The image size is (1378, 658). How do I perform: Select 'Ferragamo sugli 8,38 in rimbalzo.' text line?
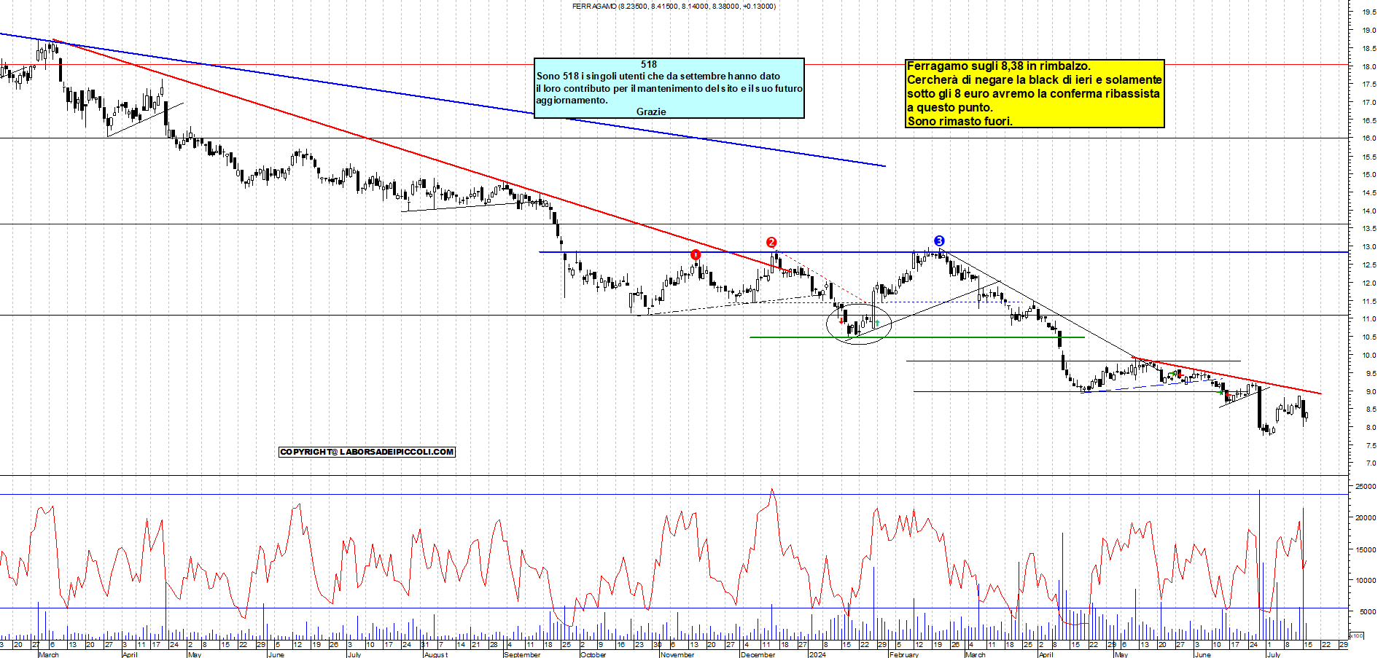pyautogui.click(x=999, y=66)
